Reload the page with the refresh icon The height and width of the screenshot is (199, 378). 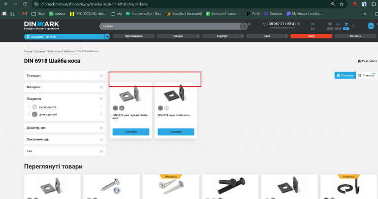pos(25,4)
